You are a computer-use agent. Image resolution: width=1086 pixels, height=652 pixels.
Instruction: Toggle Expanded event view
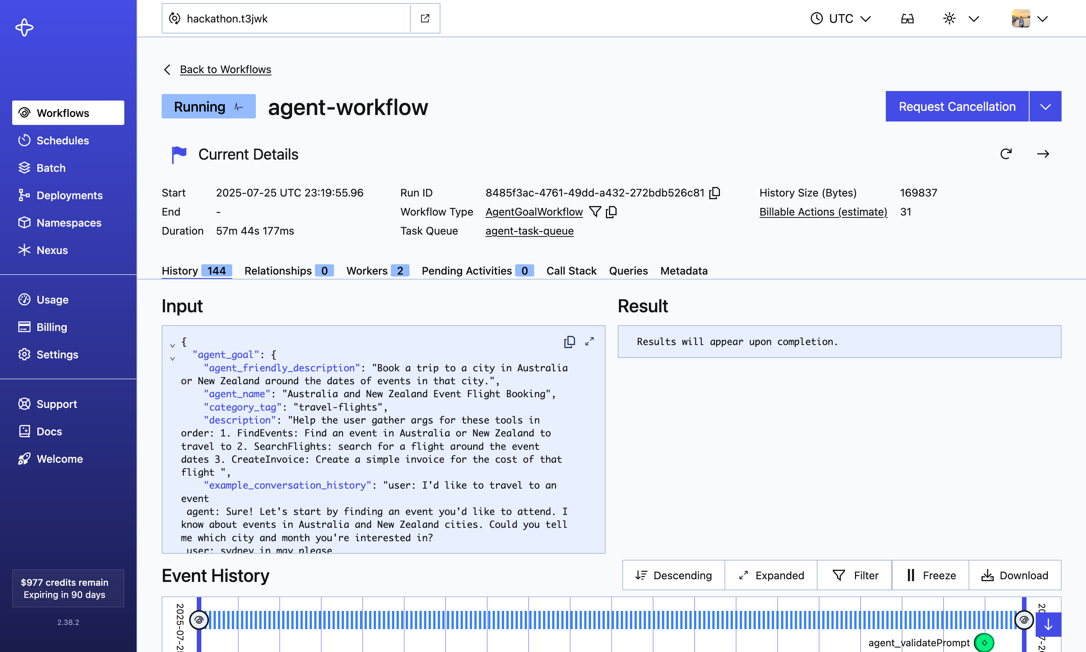(771, 575)
